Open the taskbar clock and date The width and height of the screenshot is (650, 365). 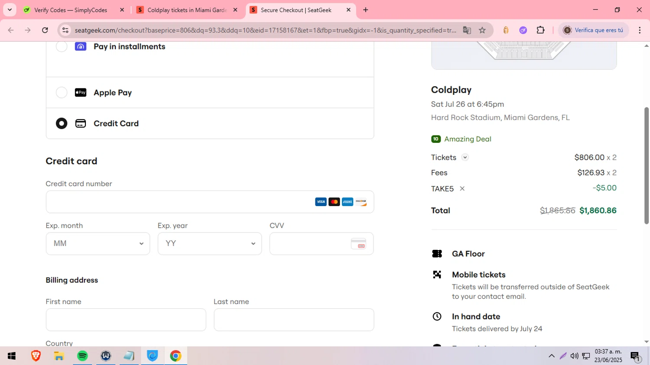pos(608,356)
